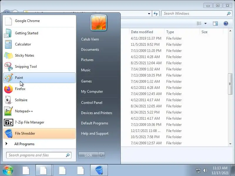Sort by Type column header
This screenshot has height=176, width=235.
182,32
